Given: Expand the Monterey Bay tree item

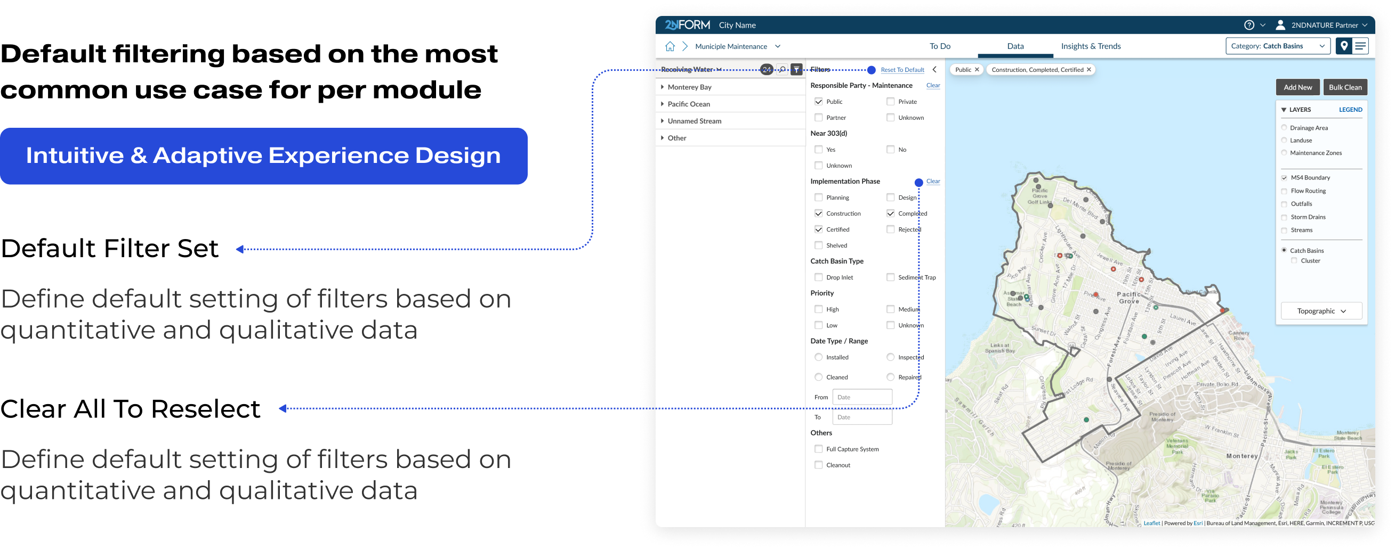Looking at the screenshot, I should click(x=662, y=87).
